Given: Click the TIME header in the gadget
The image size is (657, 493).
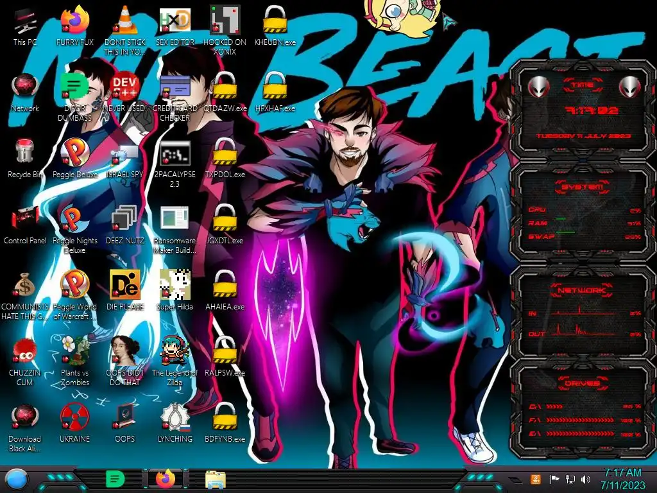Looking at the screenshot, I should coord(583,85).
